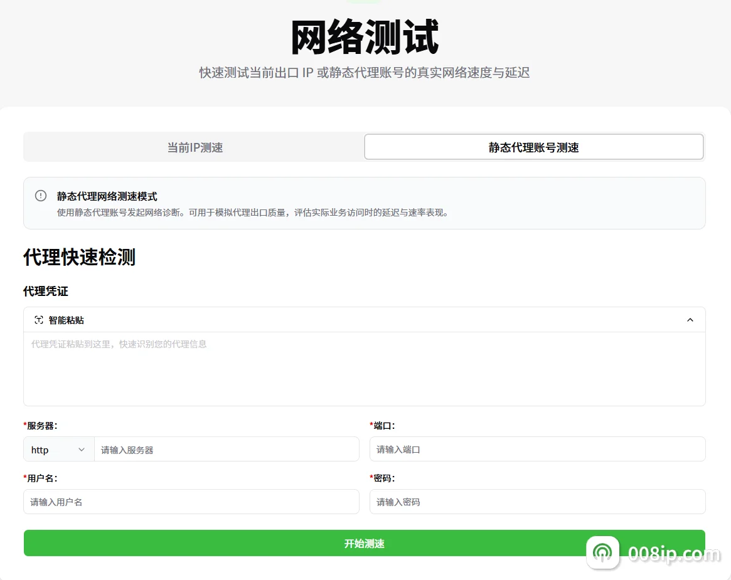Viewport: 731px width, 580px height.
Task: Click the 请输入服务器 input field
Action: [227, 450]
